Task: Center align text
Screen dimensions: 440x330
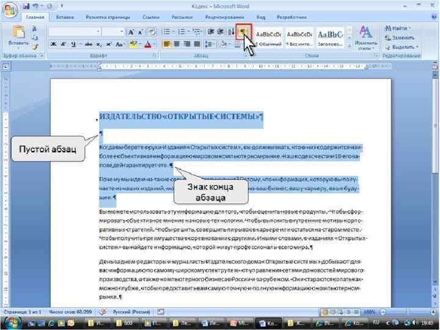Action: [x=177, y=44]
